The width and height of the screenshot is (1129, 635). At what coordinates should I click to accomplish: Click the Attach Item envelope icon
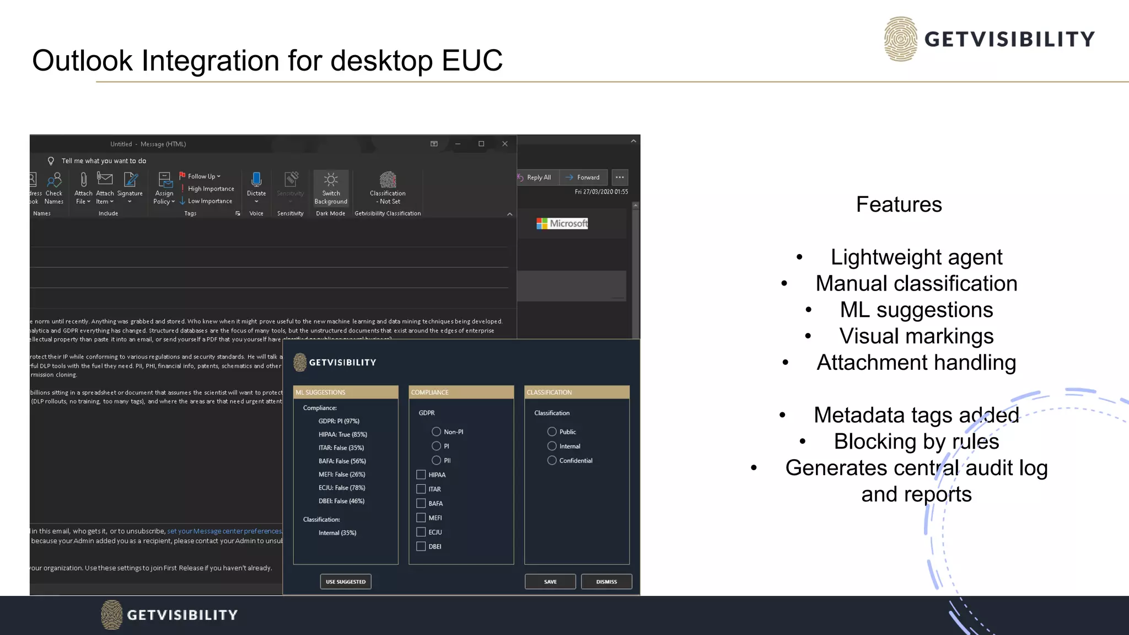click(105, 179)
